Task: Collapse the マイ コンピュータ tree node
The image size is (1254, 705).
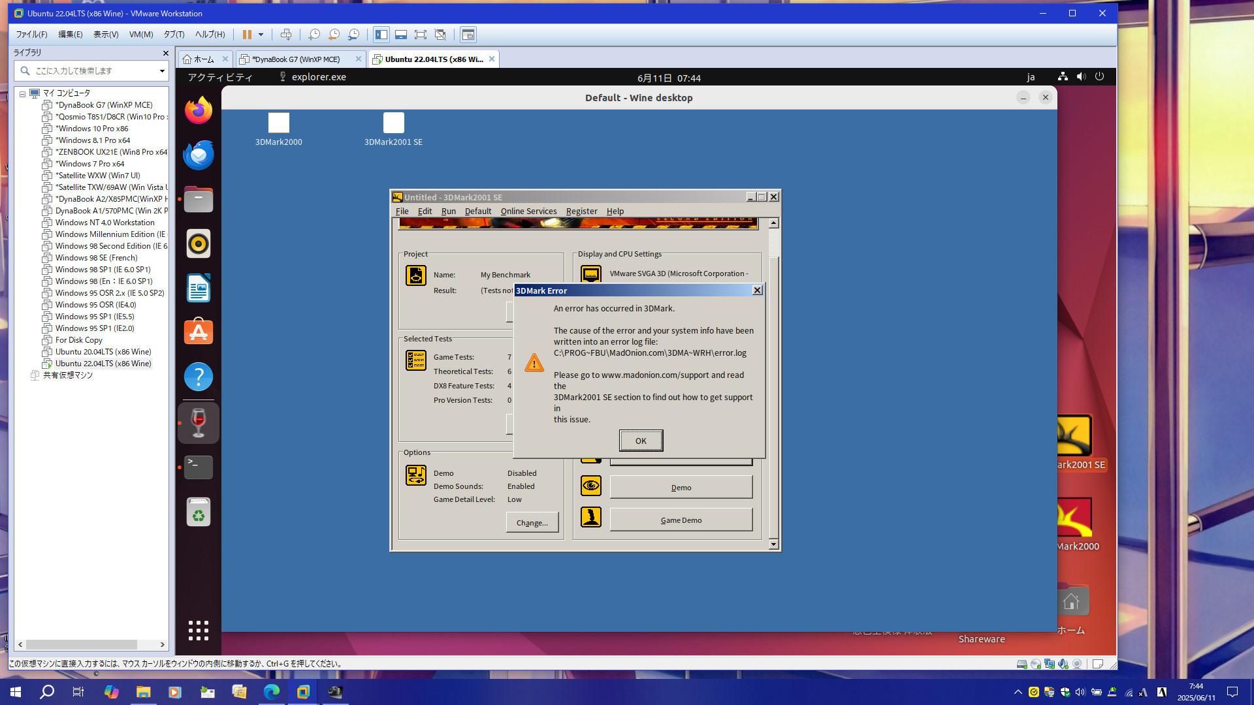Action: pos(22,93)
